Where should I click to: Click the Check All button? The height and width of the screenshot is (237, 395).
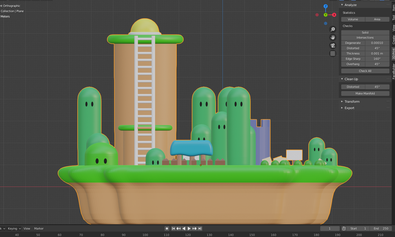[x=365, y=71]
